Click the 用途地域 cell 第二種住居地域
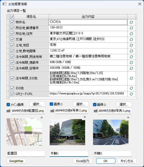The height and width of the screenshot is (167, 144). (88, 57)
